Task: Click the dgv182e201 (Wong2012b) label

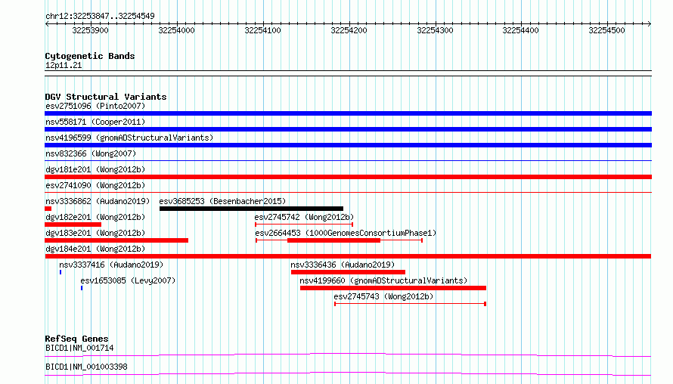Action: [x=95, y=217]
